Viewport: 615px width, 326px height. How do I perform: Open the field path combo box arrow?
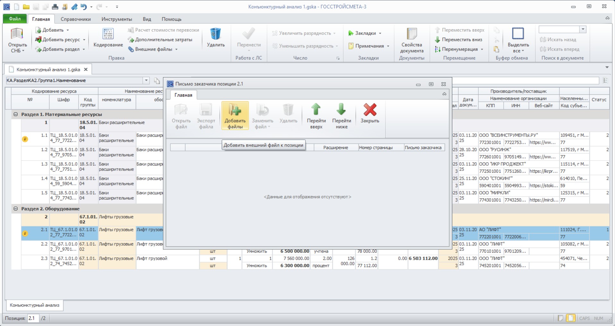click(x=146, y=80)
